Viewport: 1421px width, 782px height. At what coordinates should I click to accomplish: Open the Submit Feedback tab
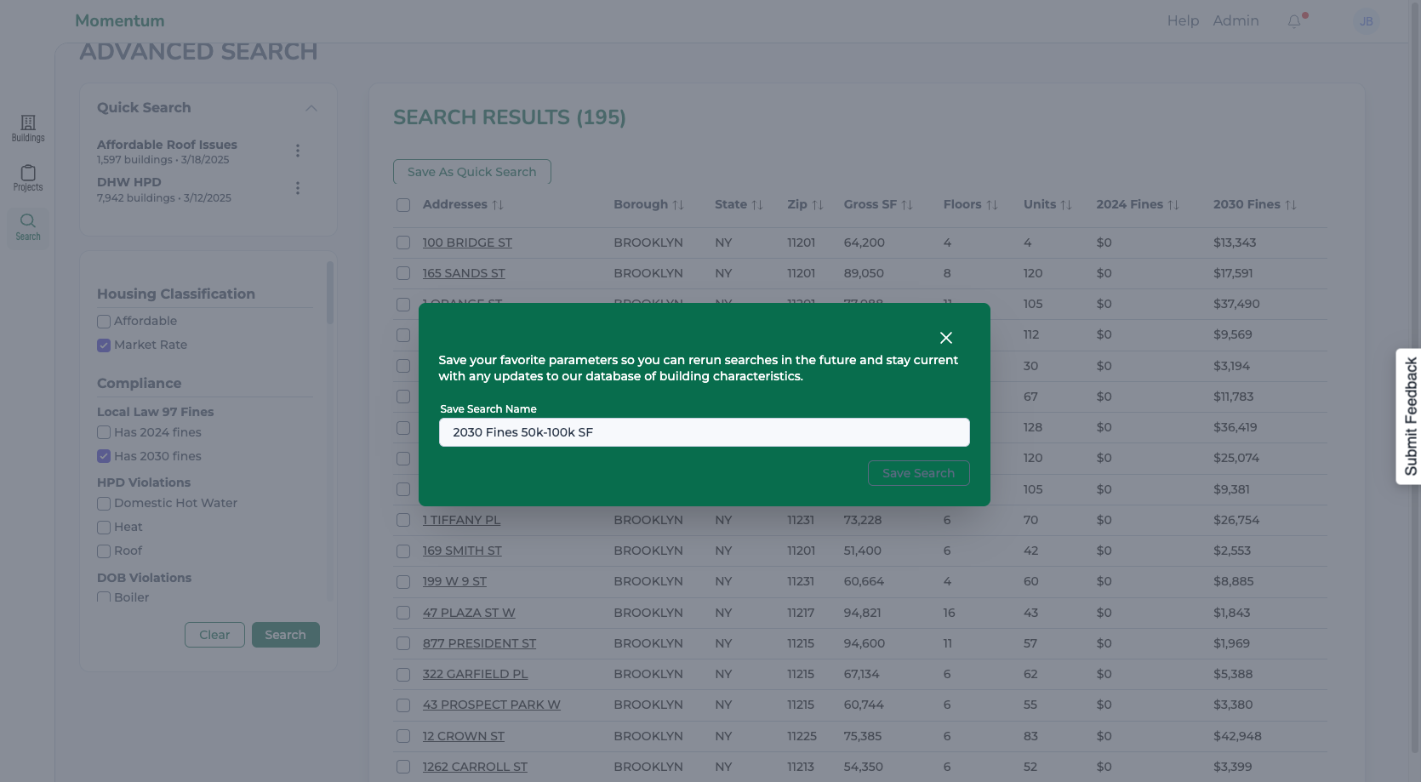click(1409, 416)
